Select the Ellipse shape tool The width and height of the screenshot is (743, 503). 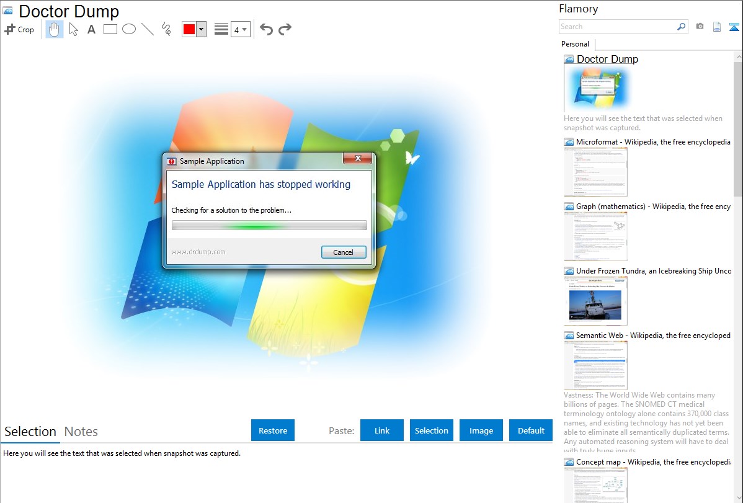tap(129, 29)
